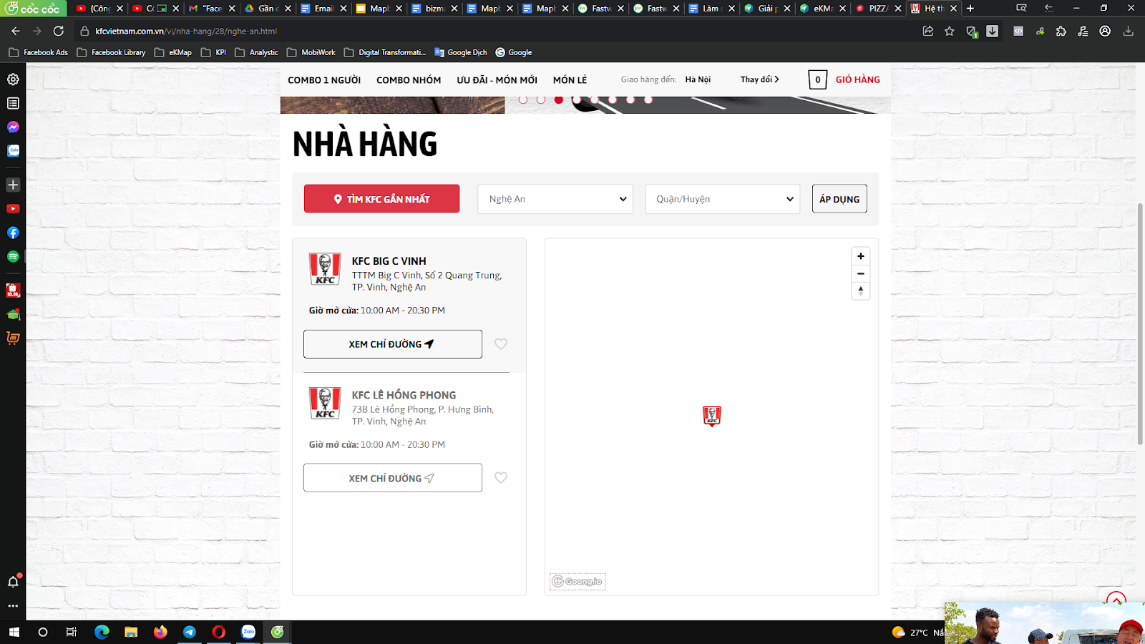Screen dimensions: 1145x644
Task: Open eKMap bookmark folder
Action: (x=172, y=52)
